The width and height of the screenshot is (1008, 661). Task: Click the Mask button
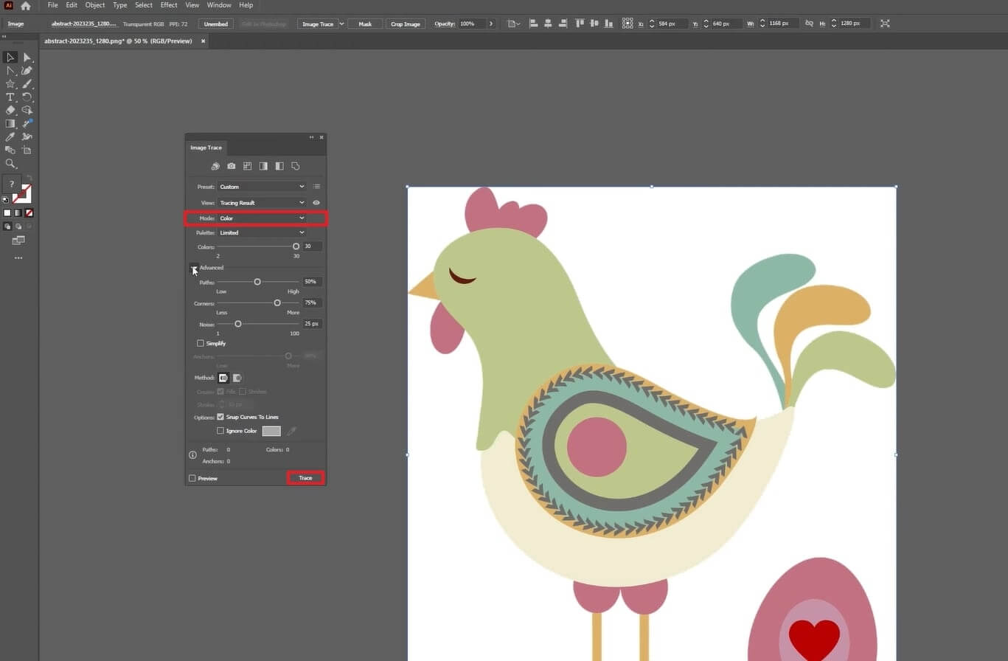tap(365, 24)
